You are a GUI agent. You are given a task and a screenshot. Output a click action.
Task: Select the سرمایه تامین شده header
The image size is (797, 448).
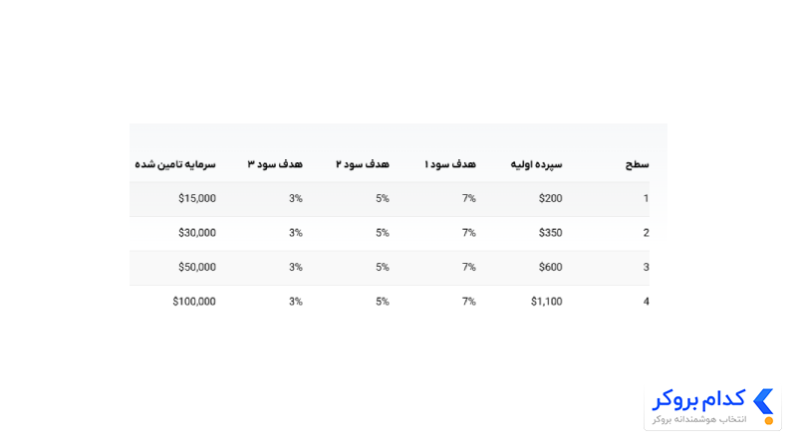tap(175, 164)
